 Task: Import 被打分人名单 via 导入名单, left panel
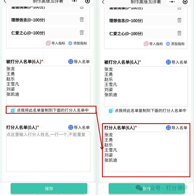tap(79, 62)
